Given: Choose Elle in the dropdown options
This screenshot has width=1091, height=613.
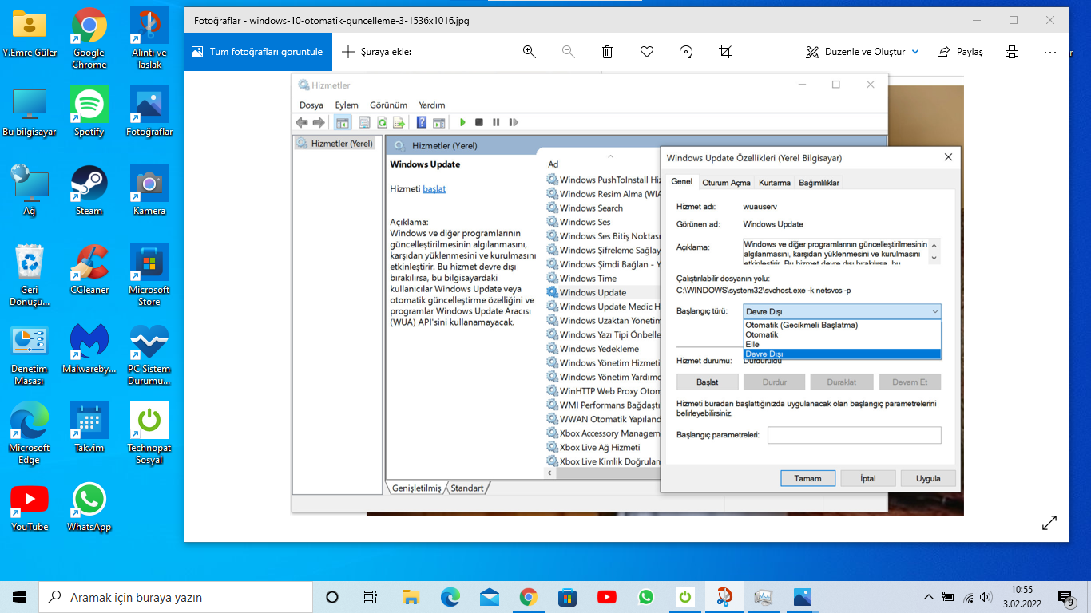Looking at the screenshot, I should [799, 345].
